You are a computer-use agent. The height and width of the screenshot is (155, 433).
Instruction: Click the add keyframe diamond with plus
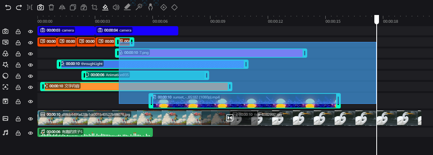(x=164, y=7)
